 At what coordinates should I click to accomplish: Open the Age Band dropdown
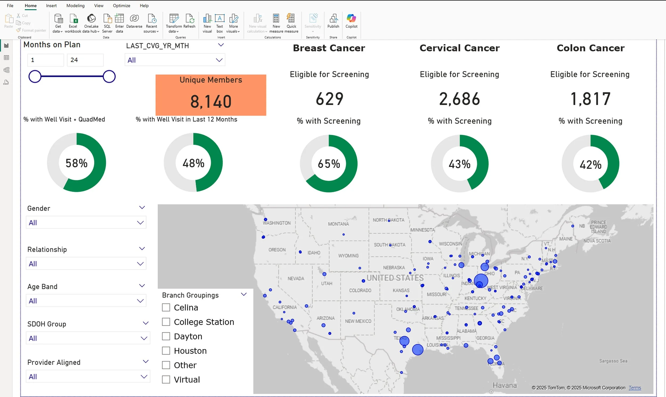[x=86, y=301]
